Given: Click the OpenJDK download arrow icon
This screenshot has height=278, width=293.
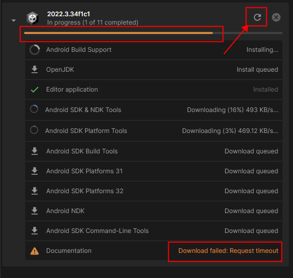Looking at the screenshot, I should point(35,70).
